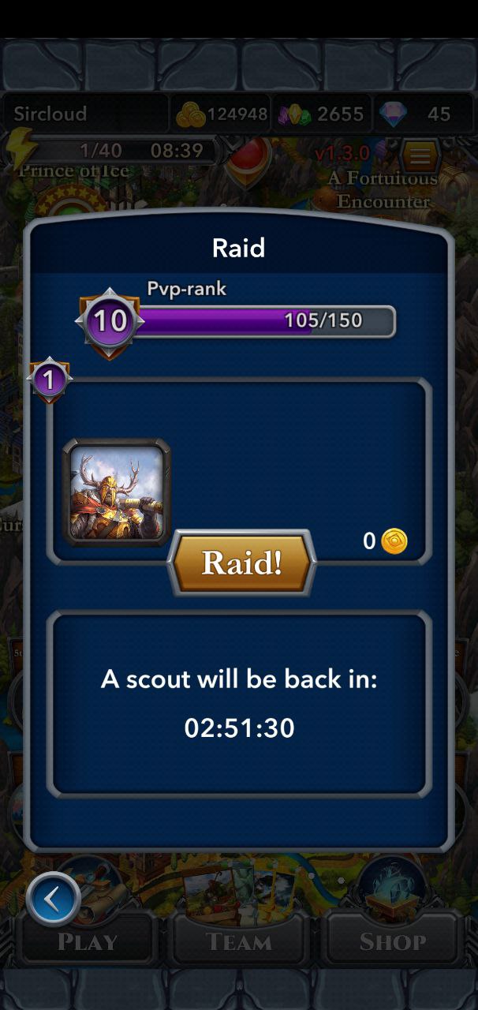This screenshot has width=478, height=1010.
Task: Tap the energy bar showing 1/40
Action: 122,150
